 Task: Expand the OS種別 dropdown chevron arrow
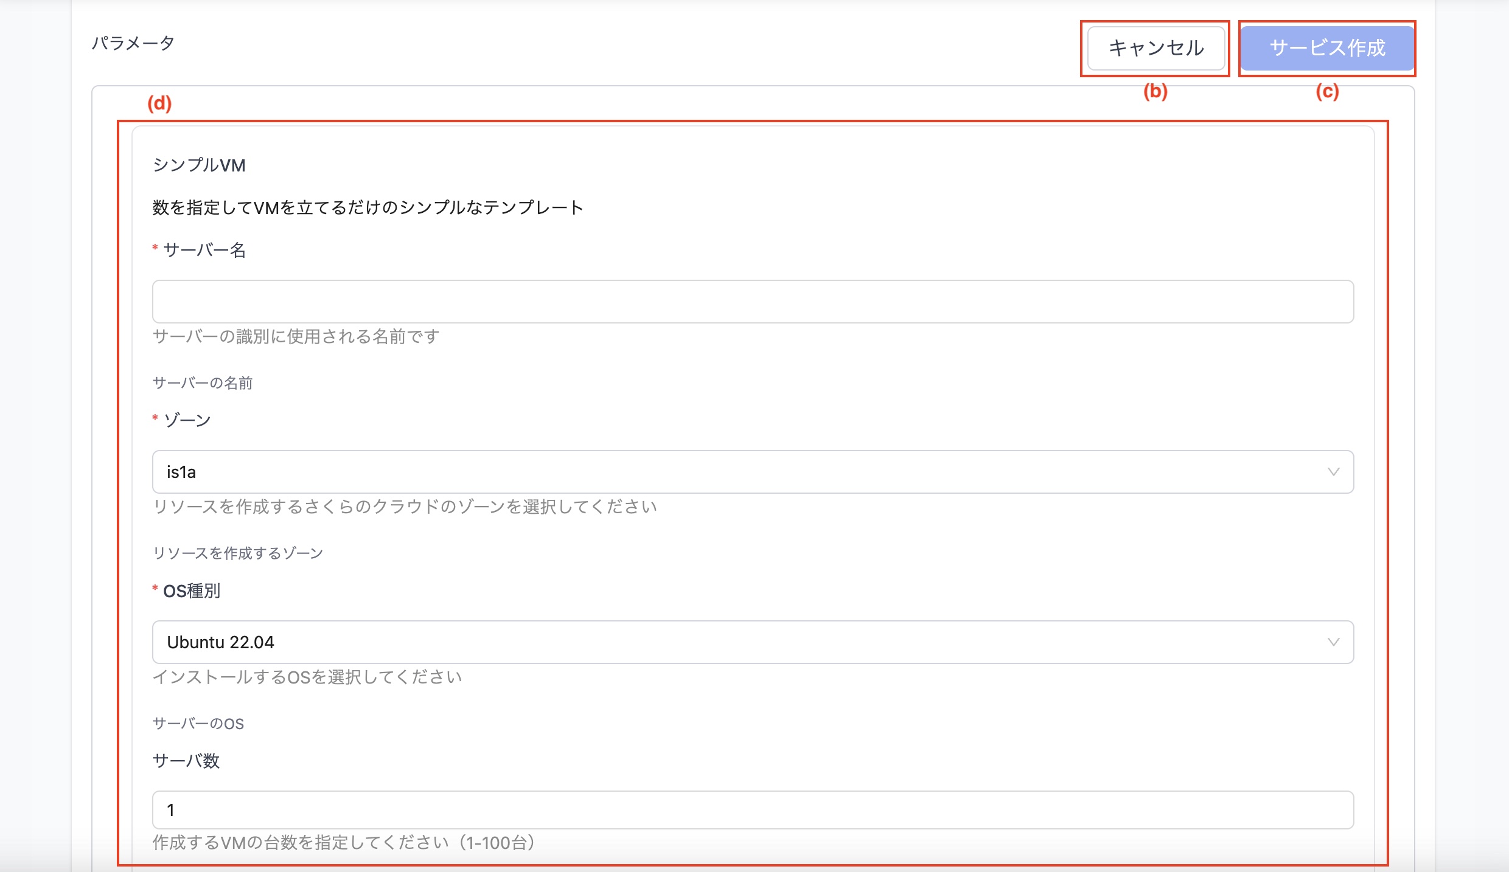1333,642
